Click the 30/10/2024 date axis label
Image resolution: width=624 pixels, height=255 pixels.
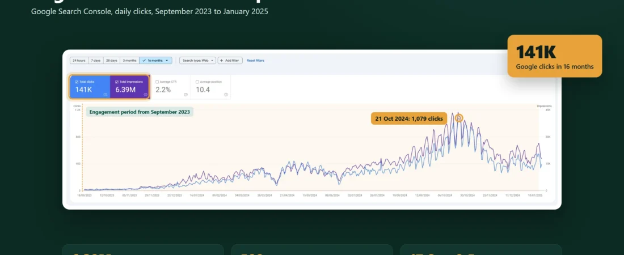coord(467,195)
